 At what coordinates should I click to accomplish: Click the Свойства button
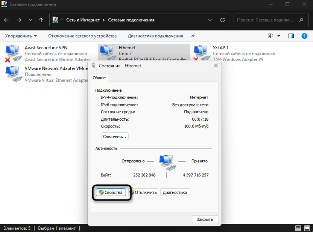coord(111,192)
